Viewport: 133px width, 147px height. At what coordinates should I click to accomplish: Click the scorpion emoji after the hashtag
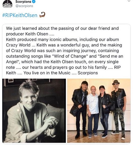[x=42, y=15]
